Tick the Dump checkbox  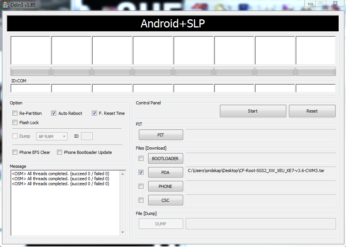[15, 136]
